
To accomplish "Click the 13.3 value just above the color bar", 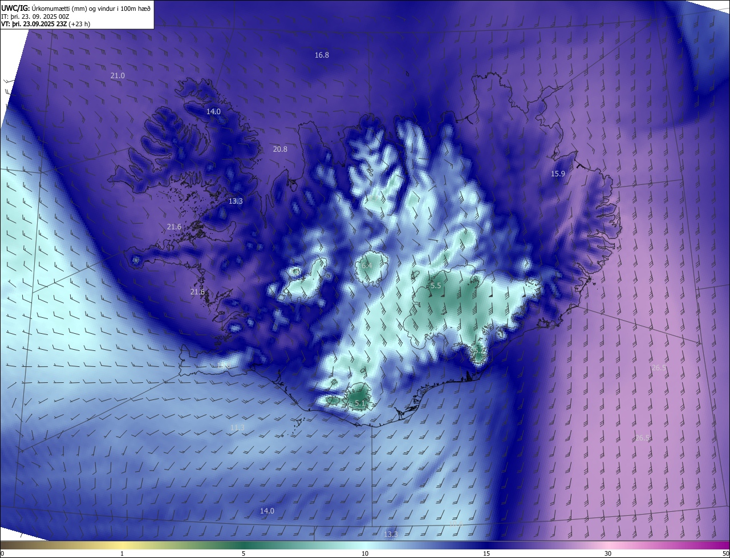I will (391, 535).
